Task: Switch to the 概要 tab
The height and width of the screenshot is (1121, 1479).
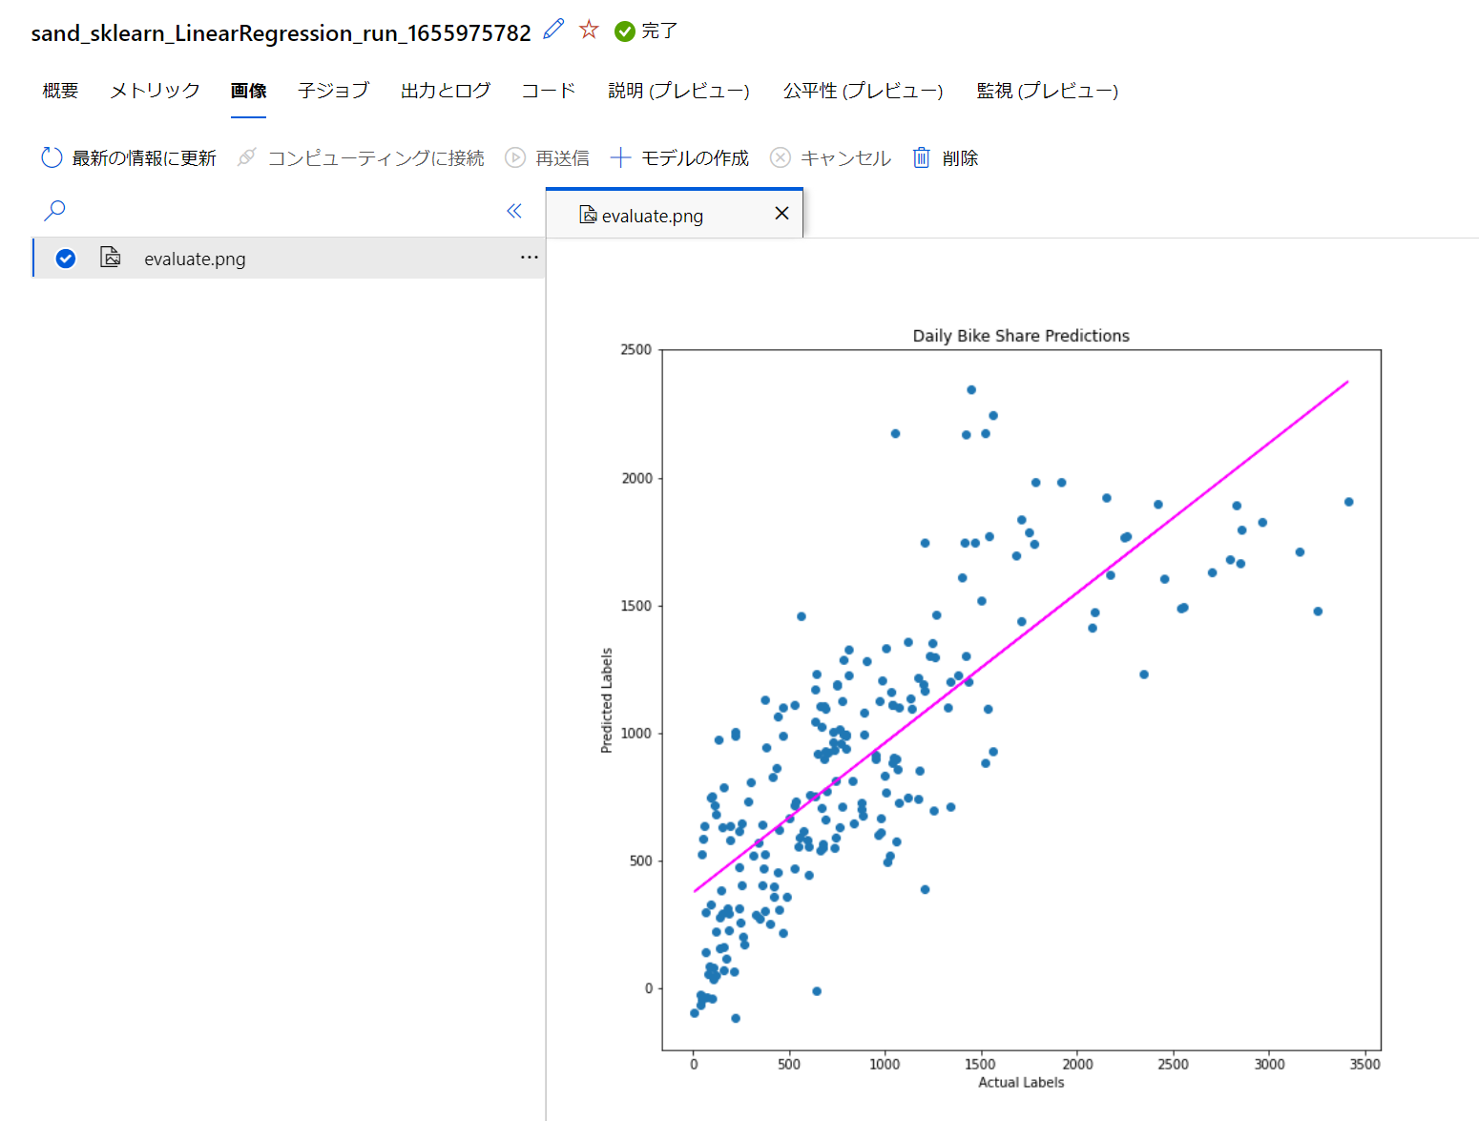Action: point(60,91)
